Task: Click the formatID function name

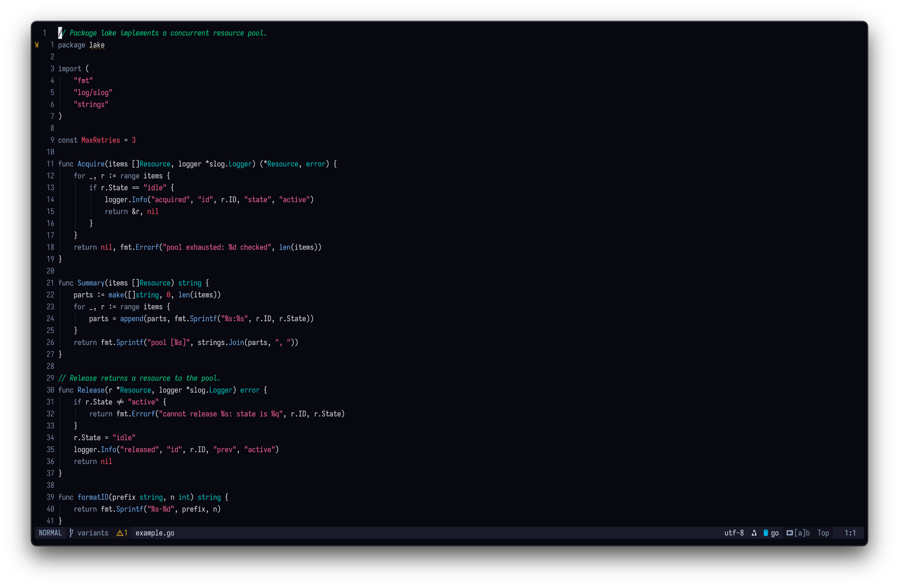Action: 93,497
